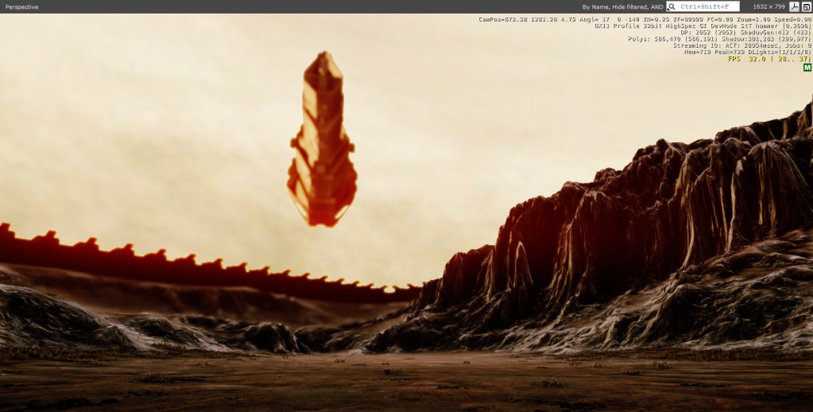This screenshot has height=412, width=813.
Task: Click the yellow FPS readout
Action: 768,59
